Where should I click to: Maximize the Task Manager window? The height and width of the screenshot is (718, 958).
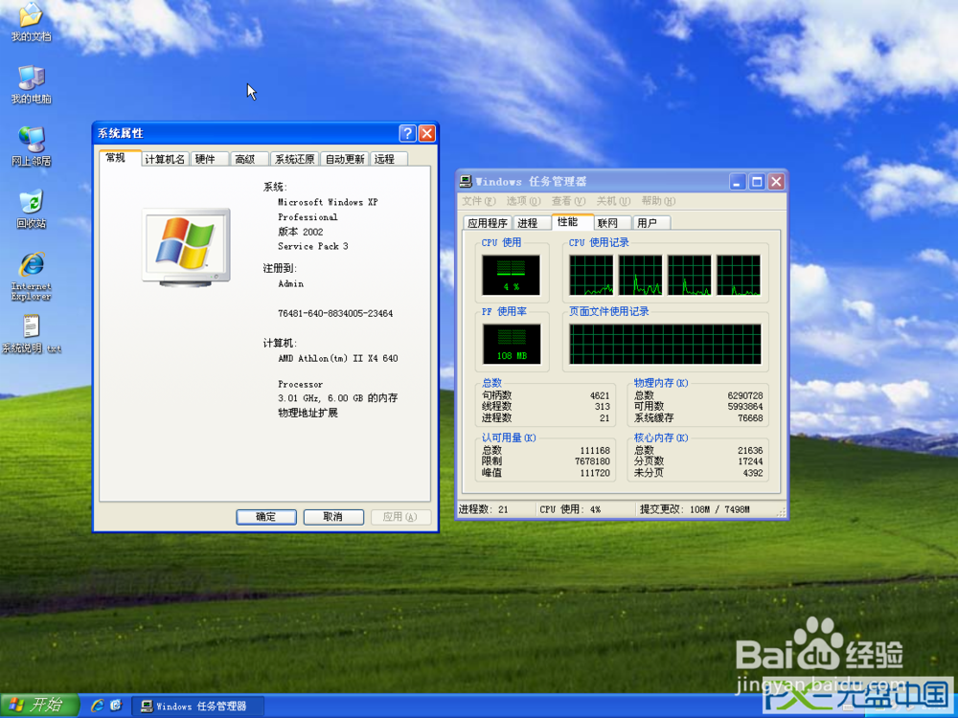[x=757, y=181]
